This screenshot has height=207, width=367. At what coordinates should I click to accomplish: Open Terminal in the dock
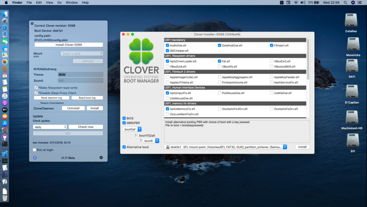tap(5, 144)
